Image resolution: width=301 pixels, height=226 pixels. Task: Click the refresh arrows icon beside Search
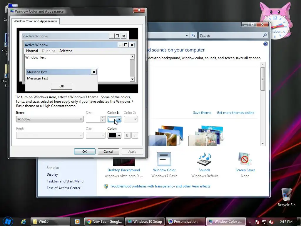click(x=193, y=36)
